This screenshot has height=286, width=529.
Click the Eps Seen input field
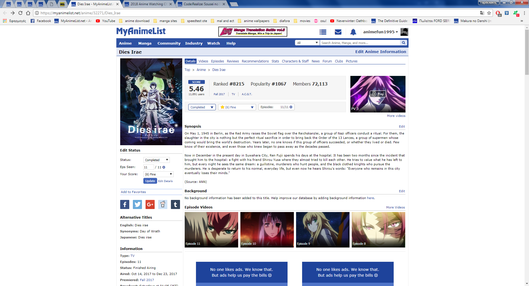click(148, 167)
